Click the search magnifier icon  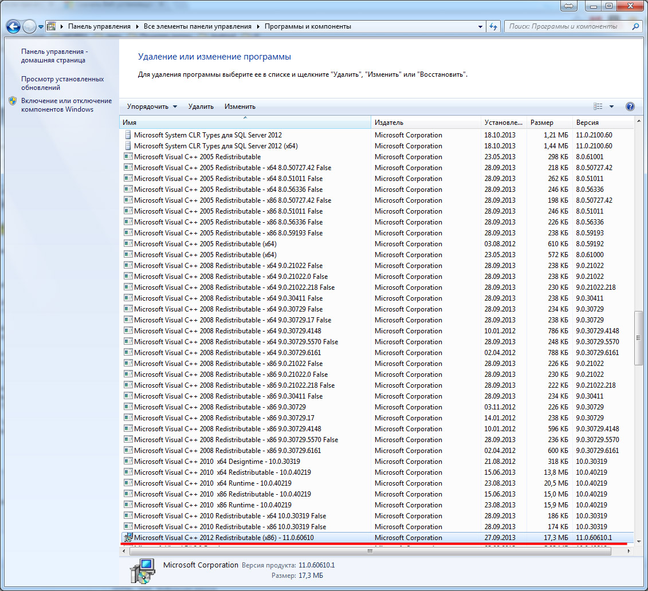point(634,26)
